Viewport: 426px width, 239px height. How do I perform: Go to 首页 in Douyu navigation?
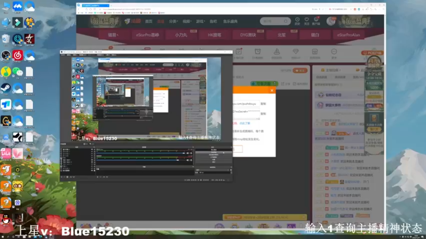tap(149, 21)
